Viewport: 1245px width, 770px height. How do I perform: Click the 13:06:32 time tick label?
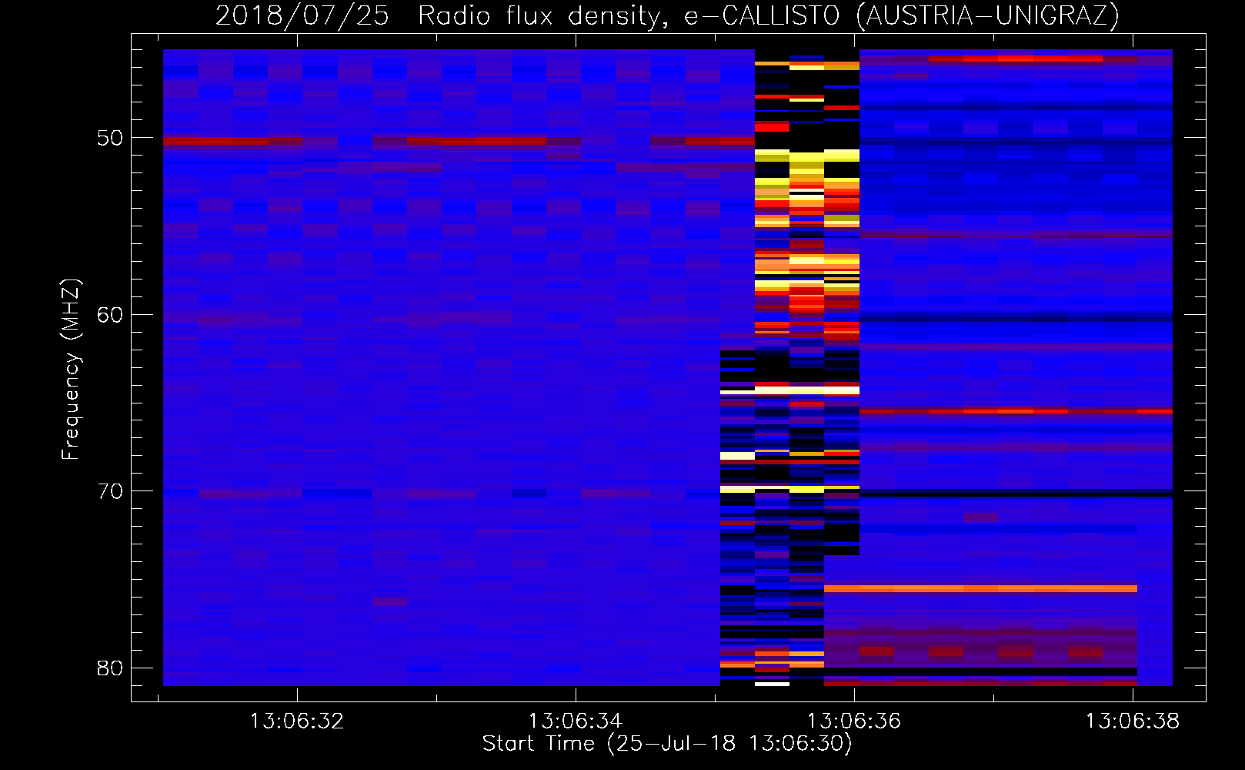pos(297,721)
